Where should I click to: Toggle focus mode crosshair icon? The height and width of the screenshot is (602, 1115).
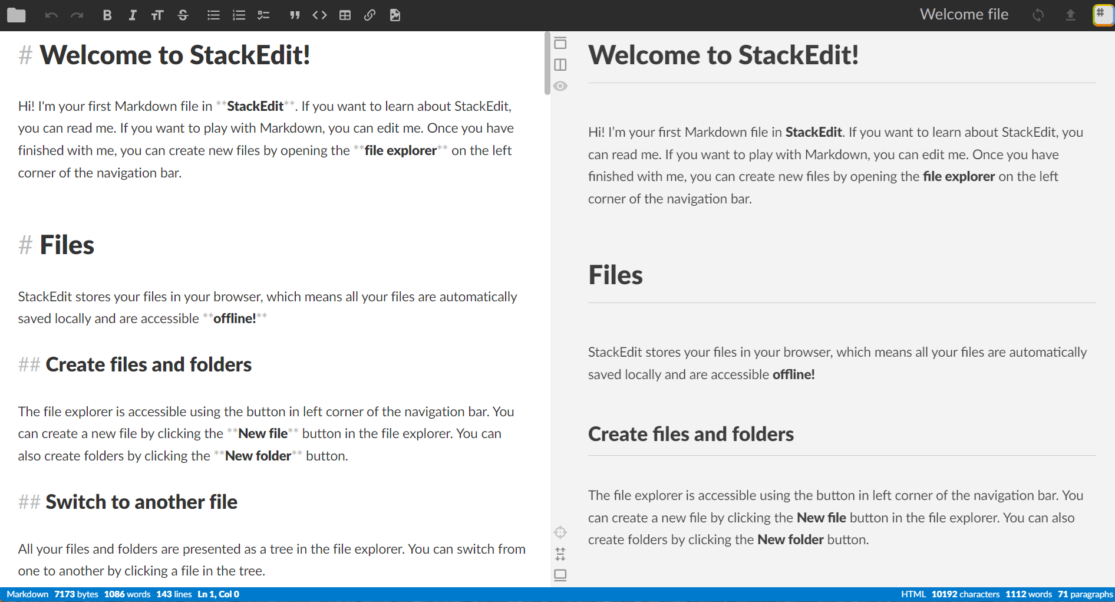[x=560, y=532]
